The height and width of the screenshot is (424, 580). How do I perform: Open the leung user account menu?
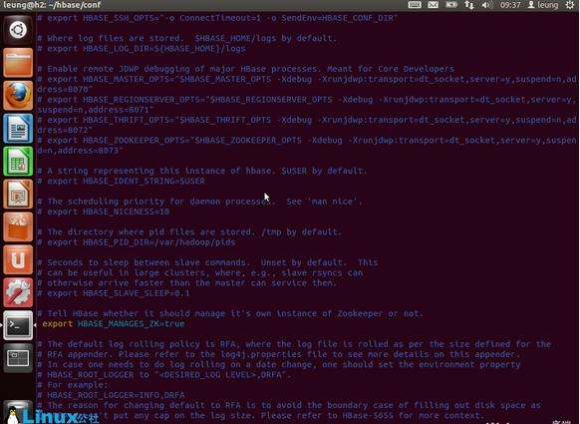[x=543, y=5]
